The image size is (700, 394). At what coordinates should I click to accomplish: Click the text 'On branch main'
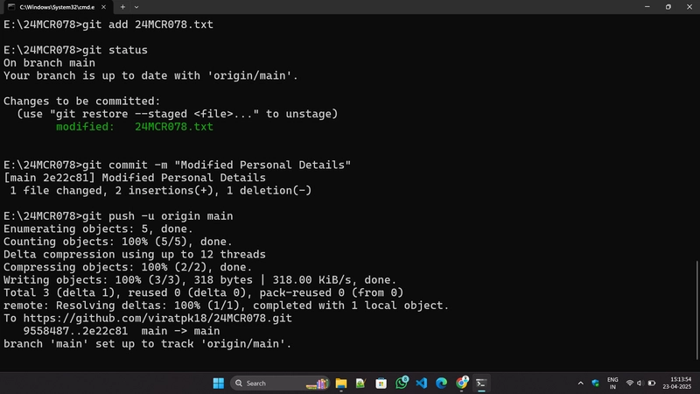tap(49, 63)
